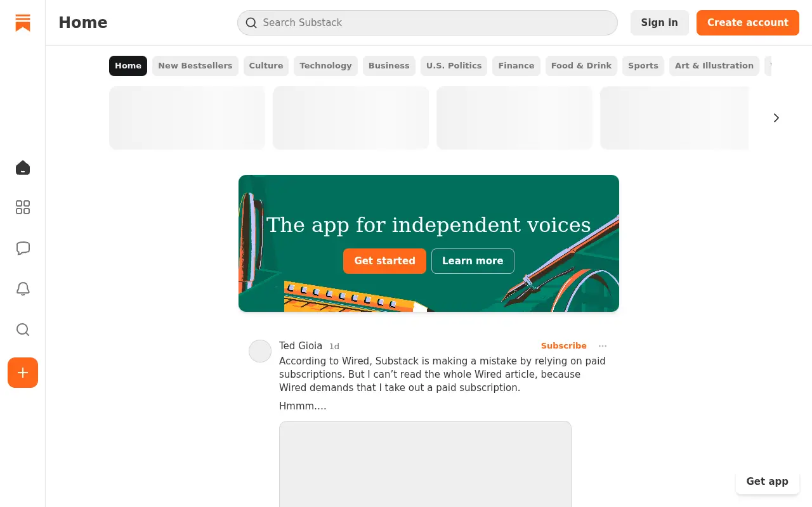Click the orange plus create button

point(23,373)
